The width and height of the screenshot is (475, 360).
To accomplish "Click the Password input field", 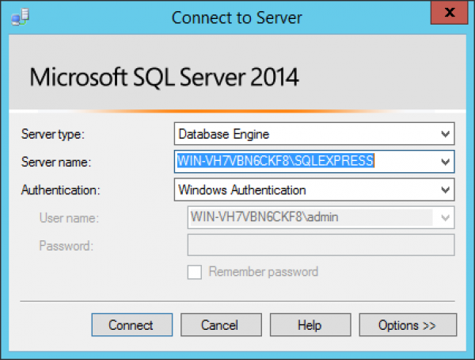I will pyautogui.click(x=321, y=245).
